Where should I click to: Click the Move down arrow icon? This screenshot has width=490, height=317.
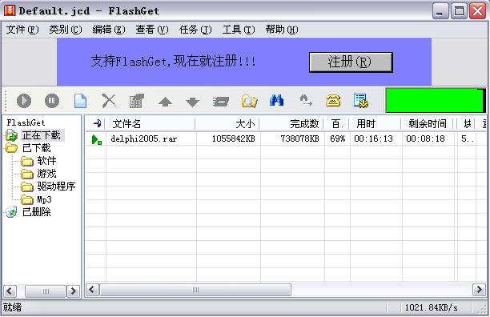coord(192,102)
